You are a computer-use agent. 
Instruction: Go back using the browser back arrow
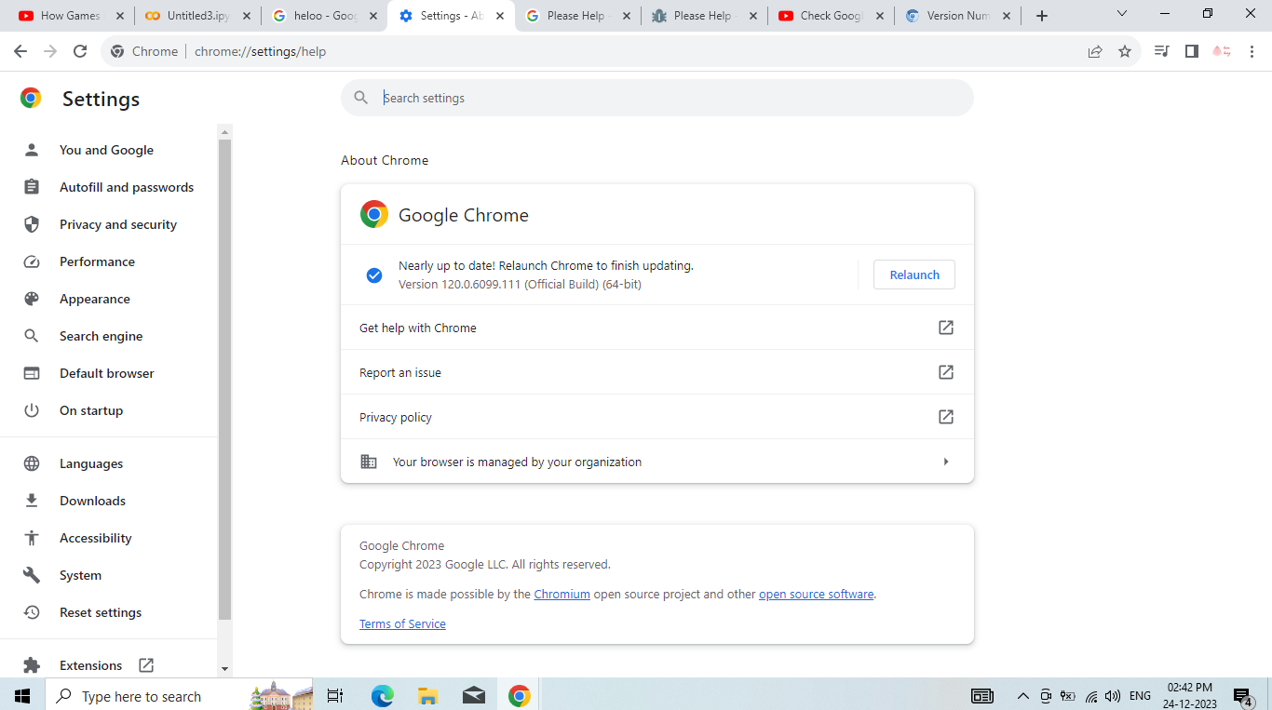tap(20, 51)
